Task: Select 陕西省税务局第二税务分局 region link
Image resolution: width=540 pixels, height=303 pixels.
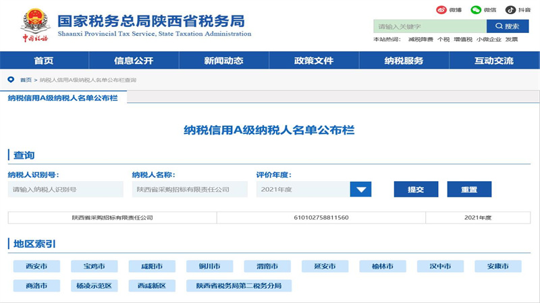Action: pos(239,285)
